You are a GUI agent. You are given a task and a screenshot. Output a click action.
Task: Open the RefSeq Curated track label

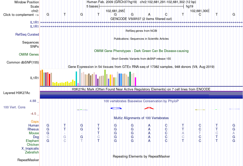(x=27, y=34)
